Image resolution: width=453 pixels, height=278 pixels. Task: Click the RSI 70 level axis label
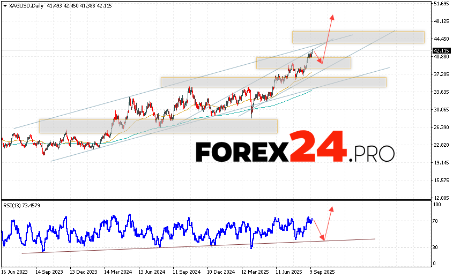coord(437,221)
